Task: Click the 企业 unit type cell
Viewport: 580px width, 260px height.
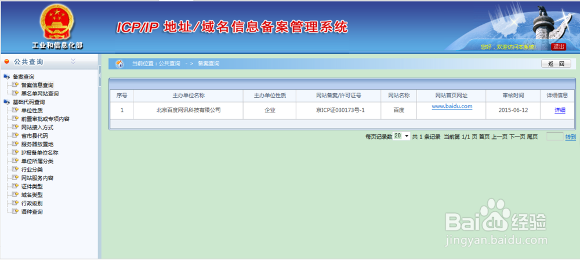Action: [x=270, y=110]
